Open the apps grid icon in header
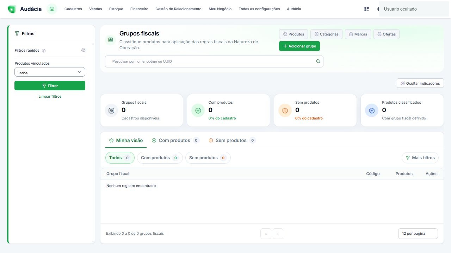The height and width of the screenshot is (253, 451). coord(366,9)
